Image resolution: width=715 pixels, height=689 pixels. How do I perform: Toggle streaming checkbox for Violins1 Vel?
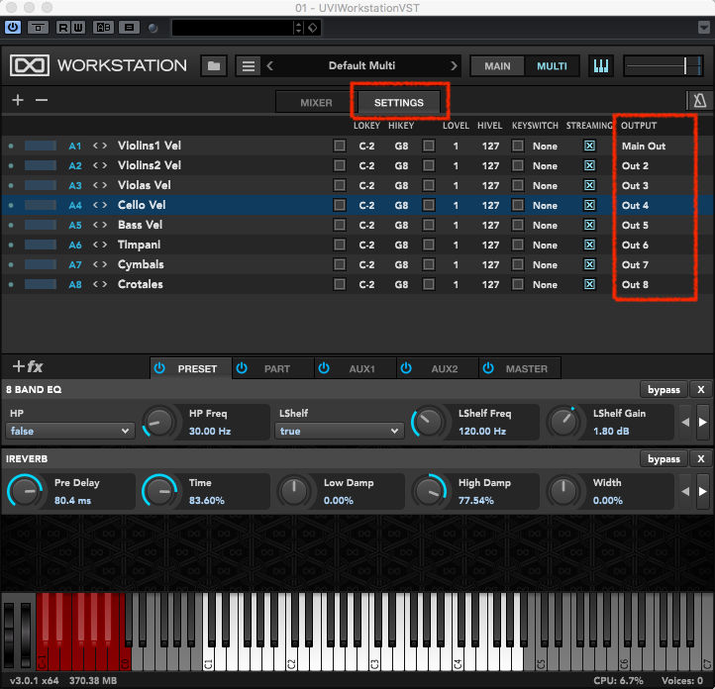pos(589,146)
